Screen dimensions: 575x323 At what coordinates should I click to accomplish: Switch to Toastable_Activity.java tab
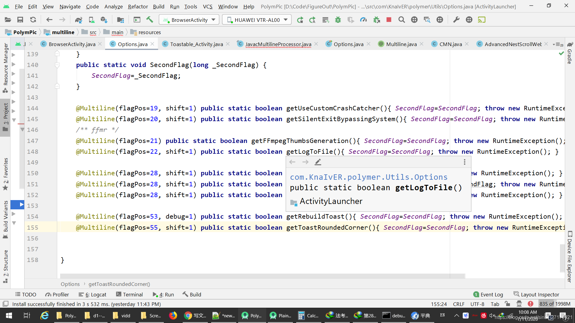coord(196,44)
